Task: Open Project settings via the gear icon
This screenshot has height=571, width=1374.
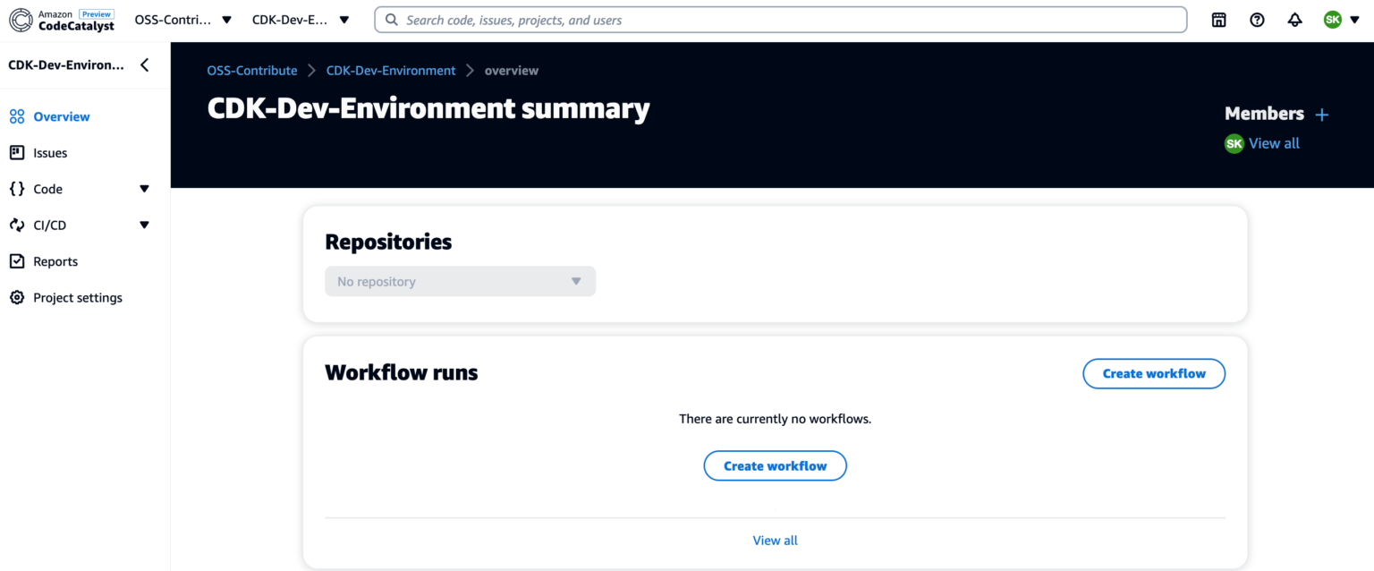Action: (x=16, y=297)
